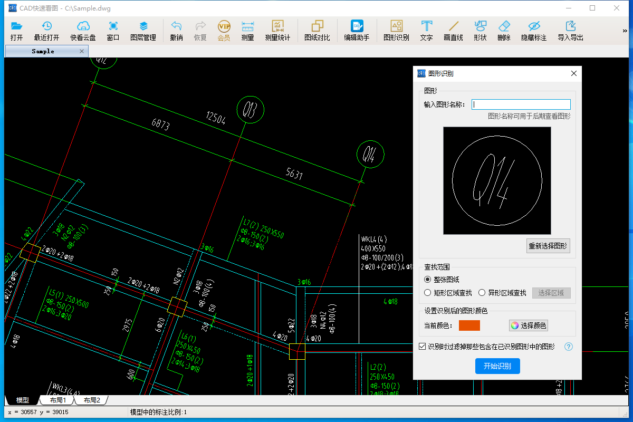Expand the toolbar overflow chevron

[x=625, y=30]
